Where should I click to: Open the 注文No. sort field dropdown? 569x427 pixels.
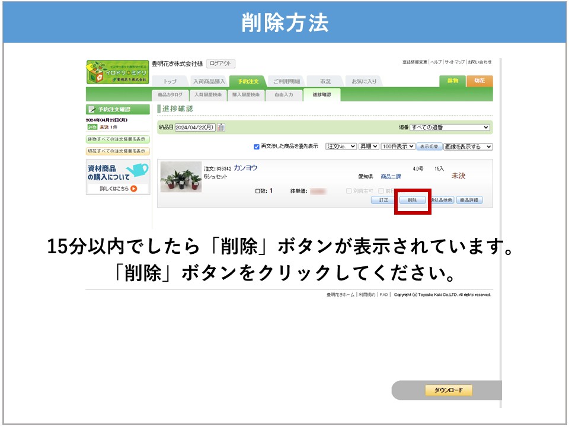pyautogui.click(x=341, y=146)
